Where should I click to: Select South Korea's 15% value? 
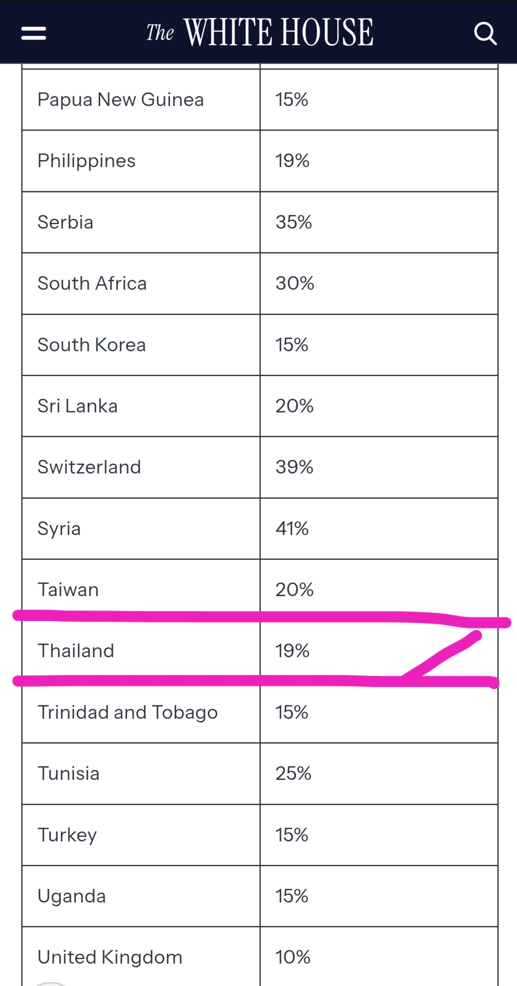292,345
